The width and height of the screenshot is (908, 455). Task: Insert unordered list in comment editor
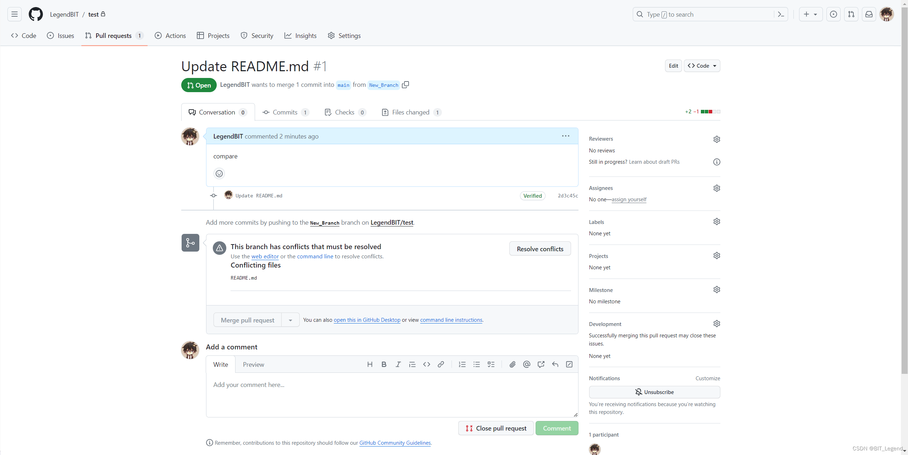pos(477,364)
